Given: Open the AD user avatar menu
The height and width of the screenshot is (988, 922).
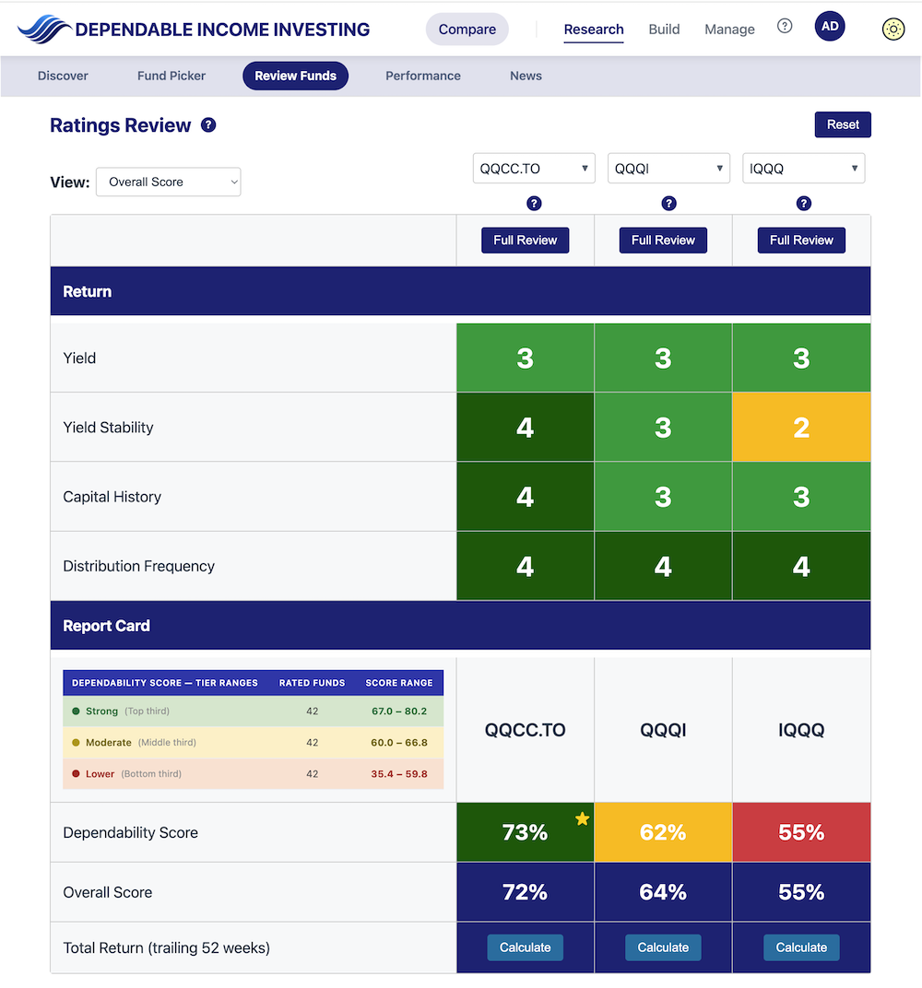Looking at the screenshot, I should point(830,27).
